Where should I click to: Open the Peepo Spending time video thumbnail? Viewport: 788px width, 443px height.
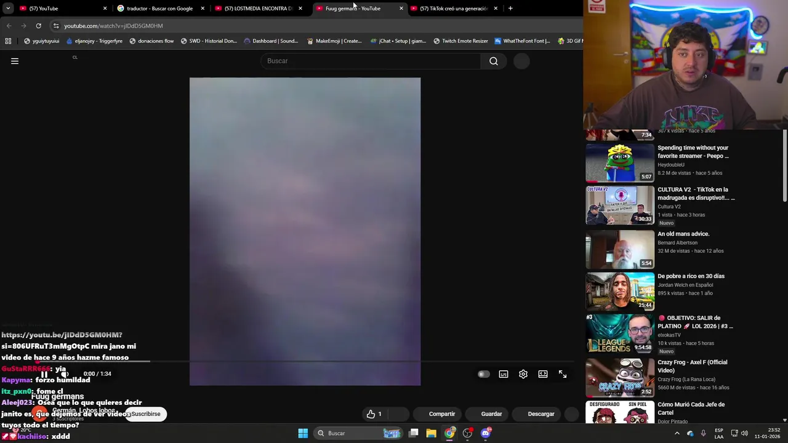click(620, 163)
